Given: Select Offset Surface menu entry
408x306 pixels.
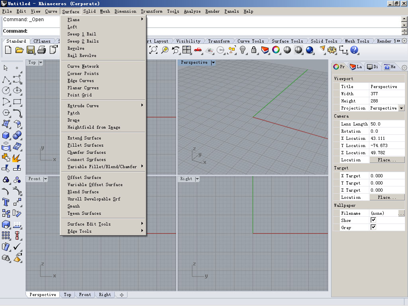Looking at the screenshot, I should 103,177.
